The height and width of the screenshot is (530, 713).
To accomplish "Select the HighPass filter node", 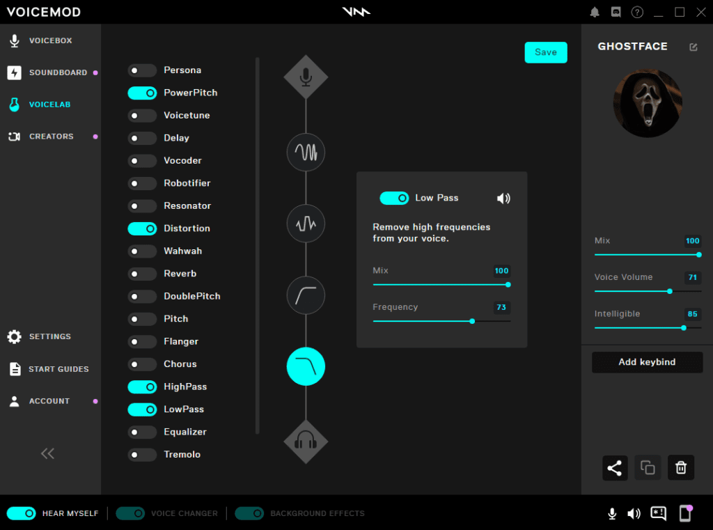I will [x=306, y=295].
